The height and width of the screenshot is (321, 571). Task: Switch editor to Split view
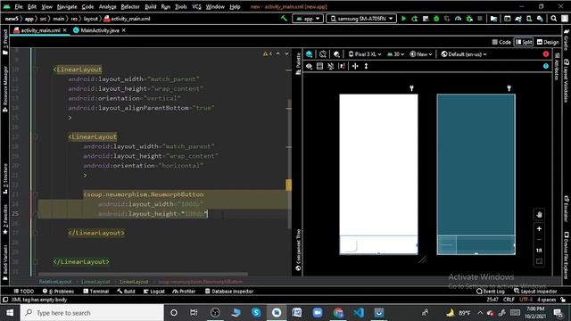[524, 42]
